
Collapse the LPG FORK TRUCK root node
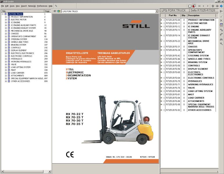point(3,14)
